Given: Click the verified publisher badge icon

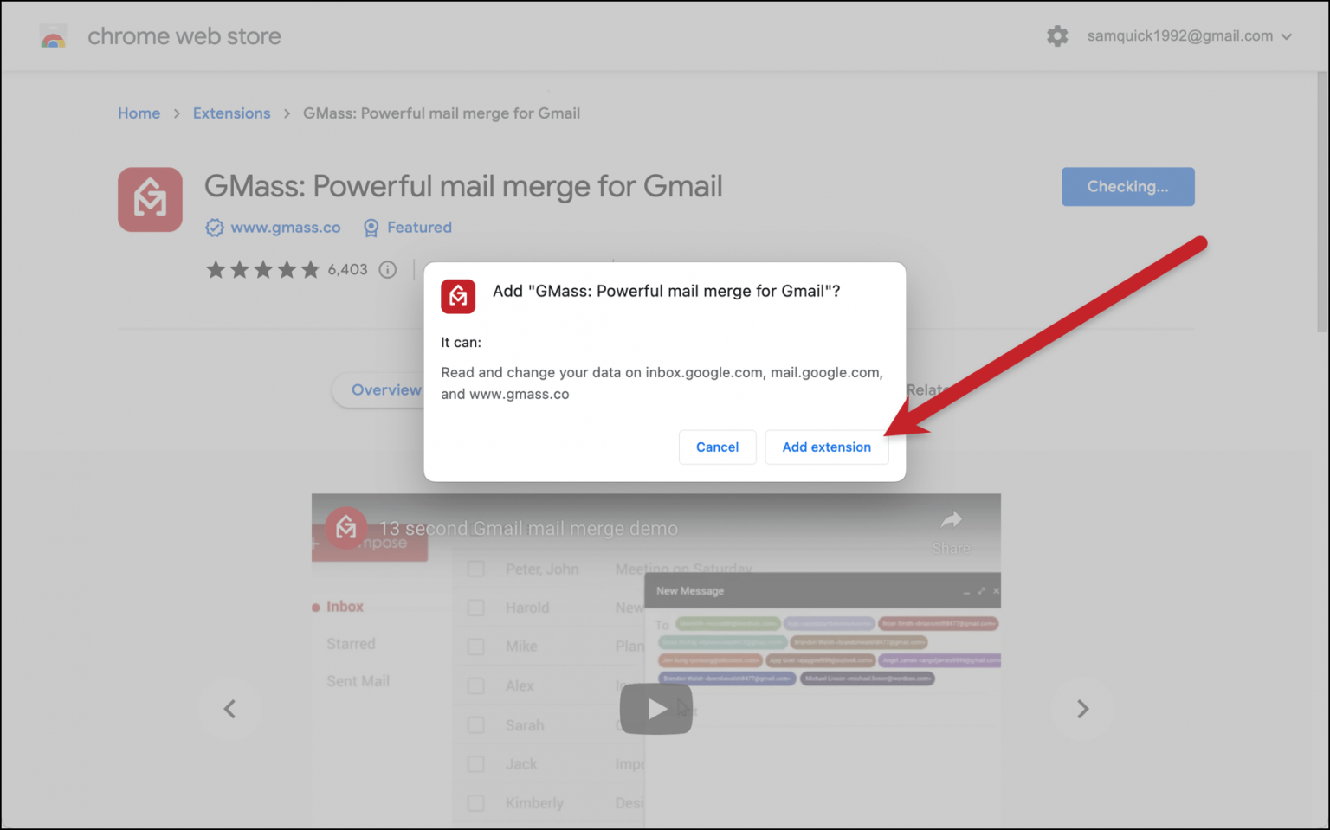Looking at the screenshot, I should tap(214, 228).
